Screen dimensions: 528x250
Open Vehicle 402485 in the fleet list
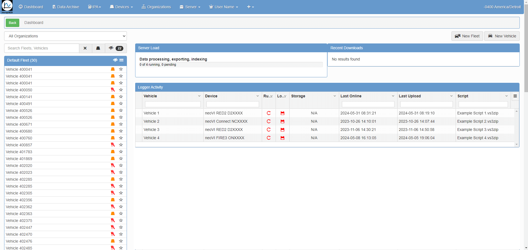pyautogui.click(x=19, y=248)
